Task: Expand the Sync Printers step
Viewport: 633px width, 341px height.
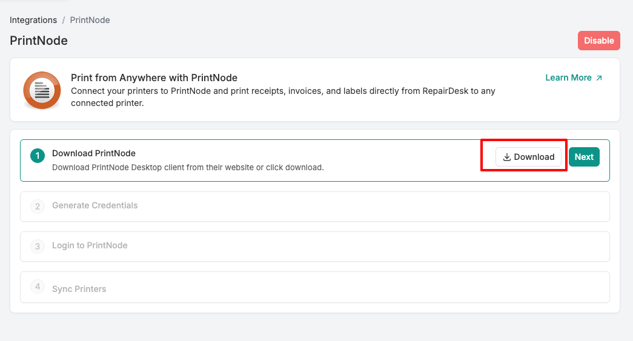Action: (79, 289)
